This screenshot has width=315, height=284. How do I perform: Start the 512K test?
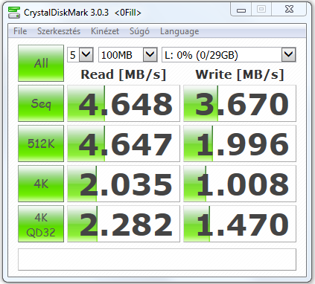(x=41, y=143)
